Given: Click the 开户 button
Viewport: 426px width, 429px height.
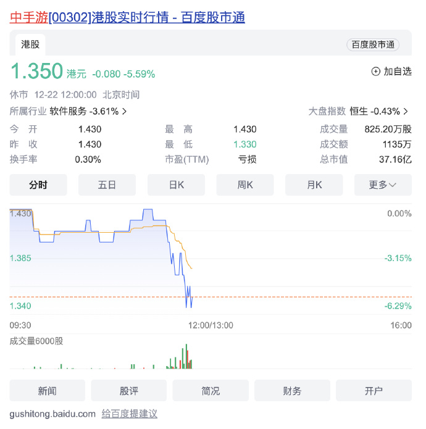Looking at the screenshot, I should 374,391.
